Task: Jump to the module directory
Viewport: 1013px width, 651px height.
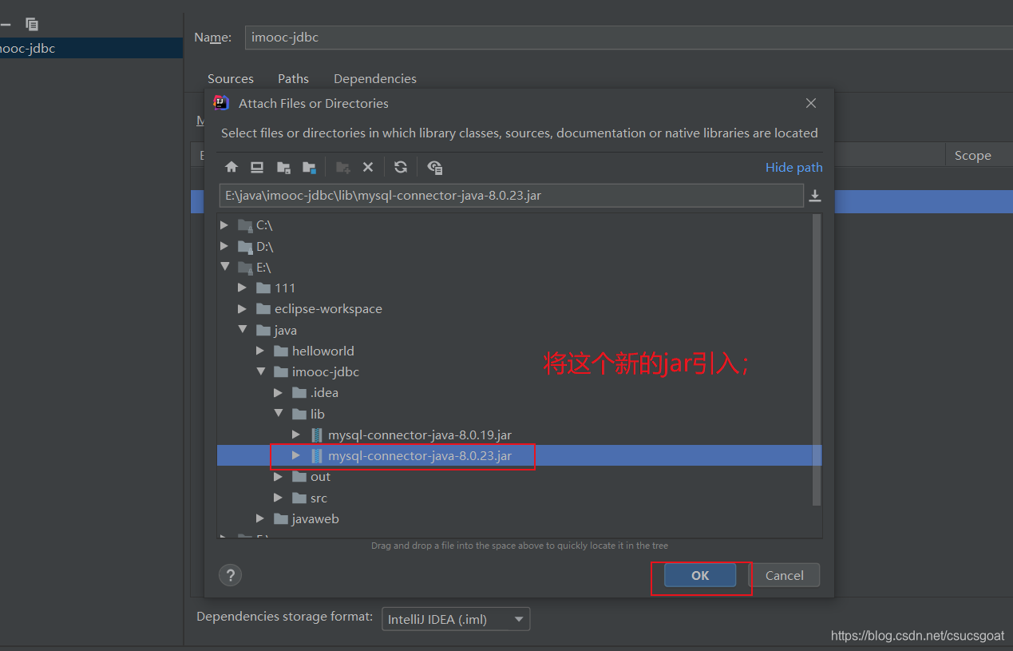Action: pyautogui.click(x=309, y=167)
